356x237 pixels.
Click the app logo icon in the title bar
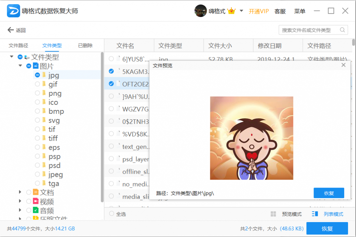[13, 11]
